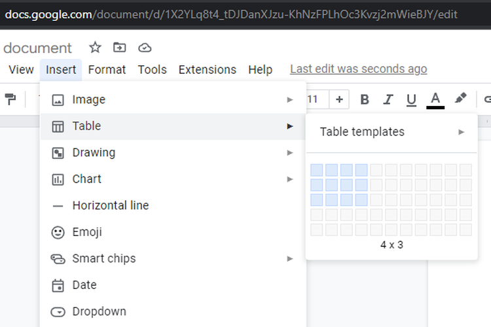Toggle underline formatting

tap(411, 99)
